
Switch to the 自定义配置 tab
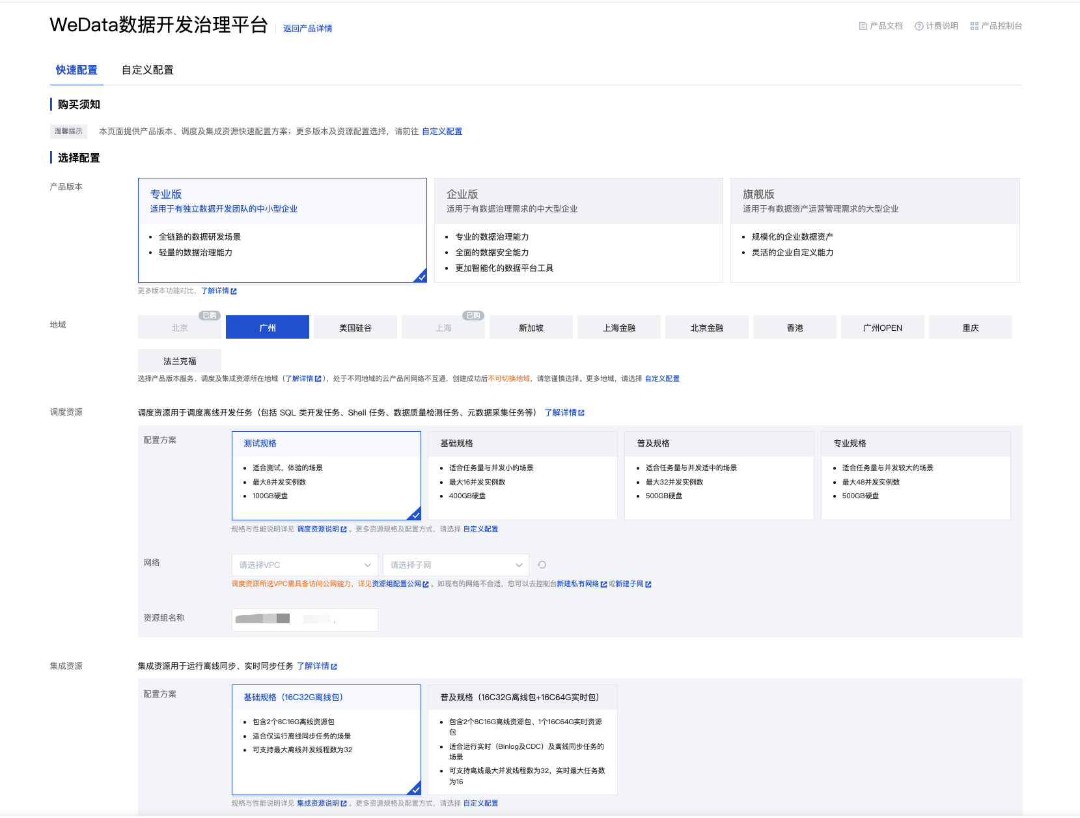click(x=148, y=70)
